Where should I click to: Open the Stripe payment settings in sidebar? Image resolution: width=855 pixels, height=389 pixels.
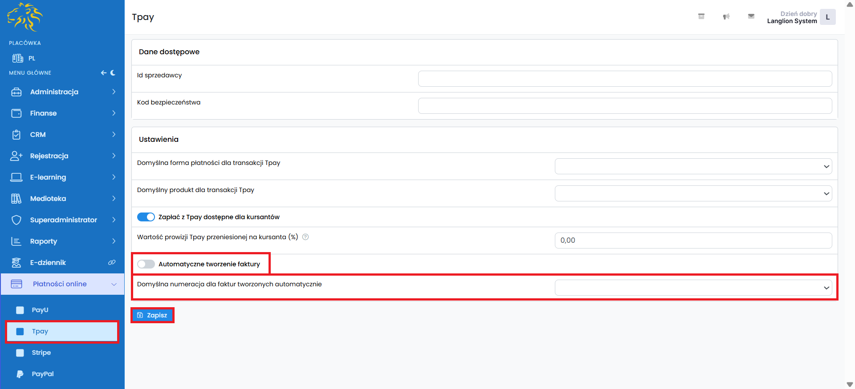[41, 353]
